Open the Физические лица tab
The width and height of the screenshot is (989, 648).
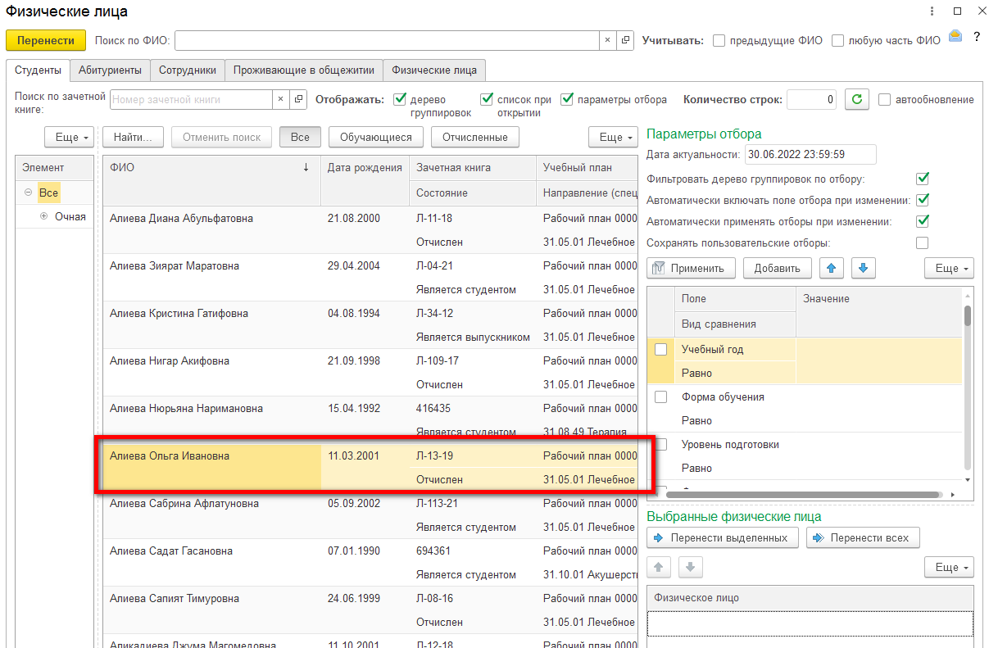434,70
